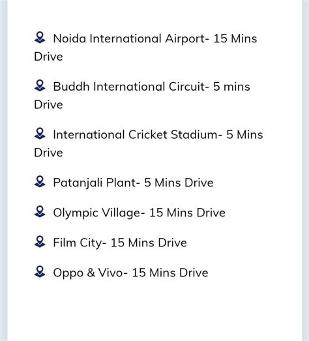
Task: Select the location pin icon next to Patanjali Plant
Action: 40,182
